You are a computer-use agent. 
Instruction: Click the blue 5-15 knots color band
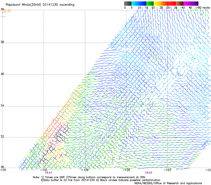click(x=139, y=3)
